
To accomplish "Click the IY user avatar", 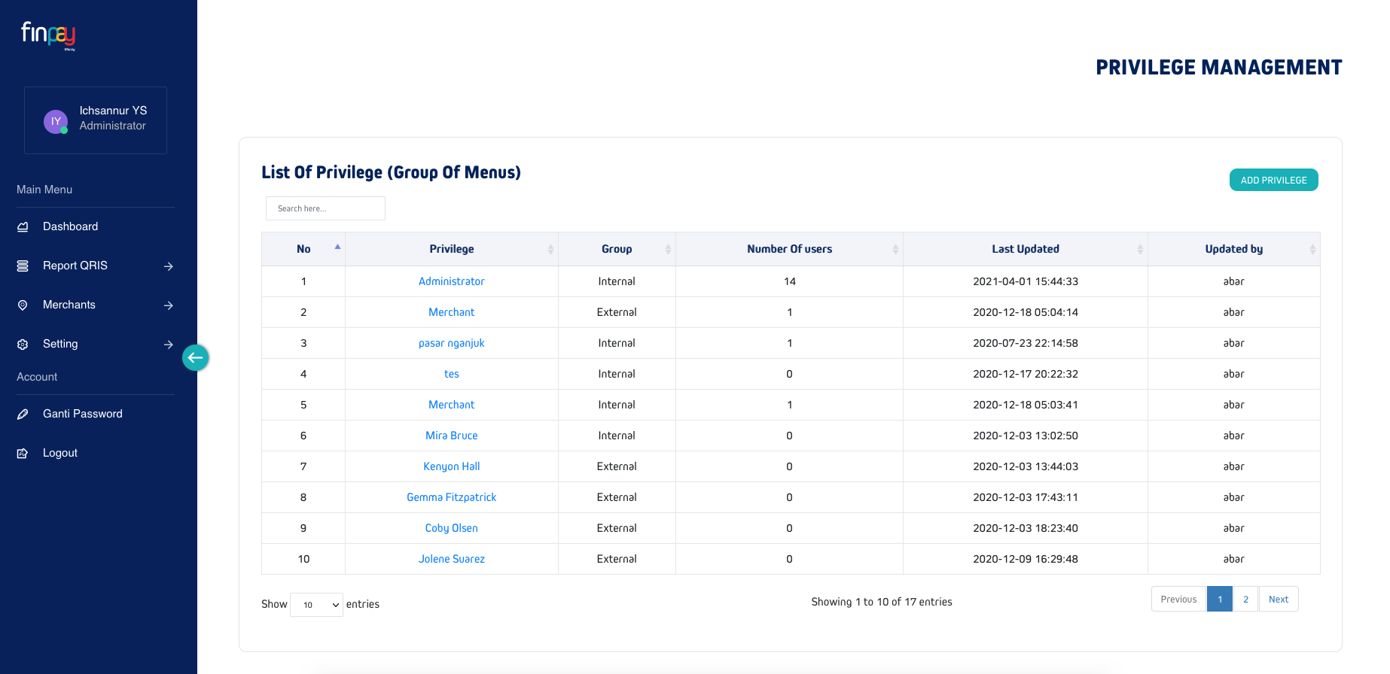I will (56, 121).
